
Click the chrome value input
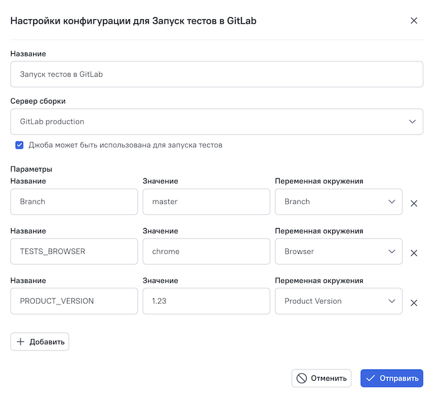(206, 251)
